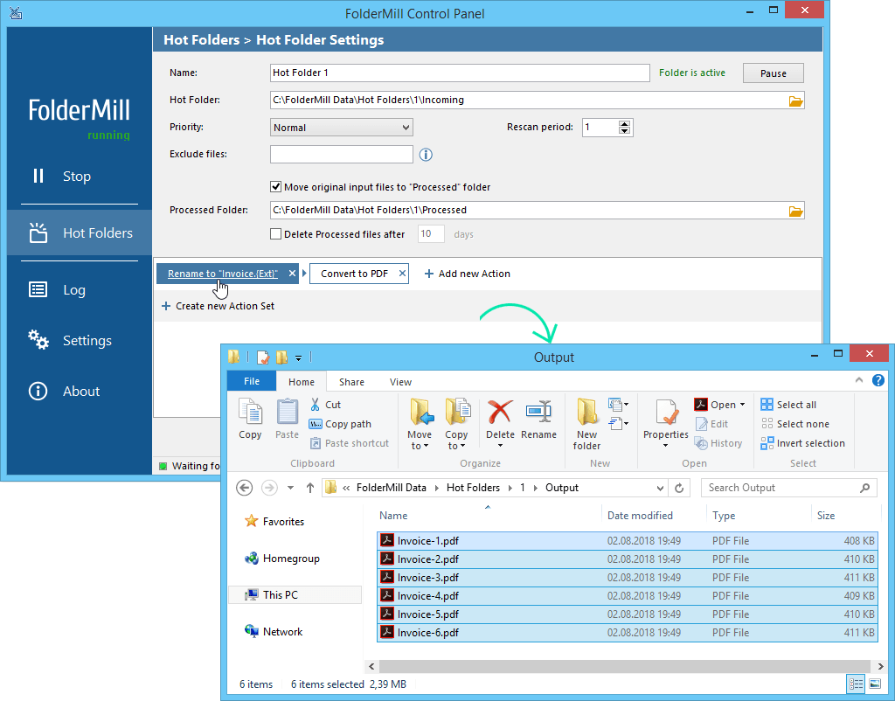
Task: Switch to large icons view mode
Action: point(874,684)
